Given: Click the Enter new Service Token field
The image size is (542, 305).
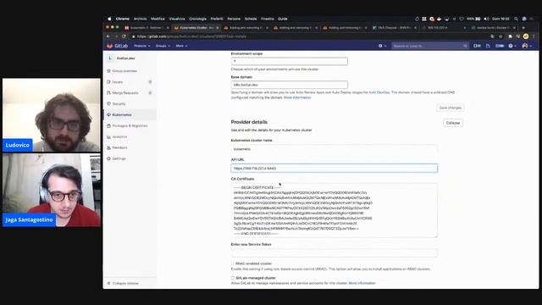Looking at the screenshot, I should tap(335, 253).
